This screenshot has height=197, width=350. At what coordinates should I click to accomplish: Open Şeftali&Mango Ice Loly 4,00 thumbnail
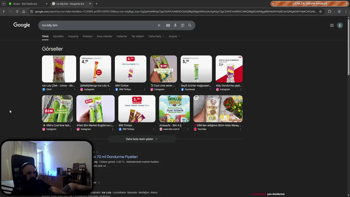coord(95,69)
